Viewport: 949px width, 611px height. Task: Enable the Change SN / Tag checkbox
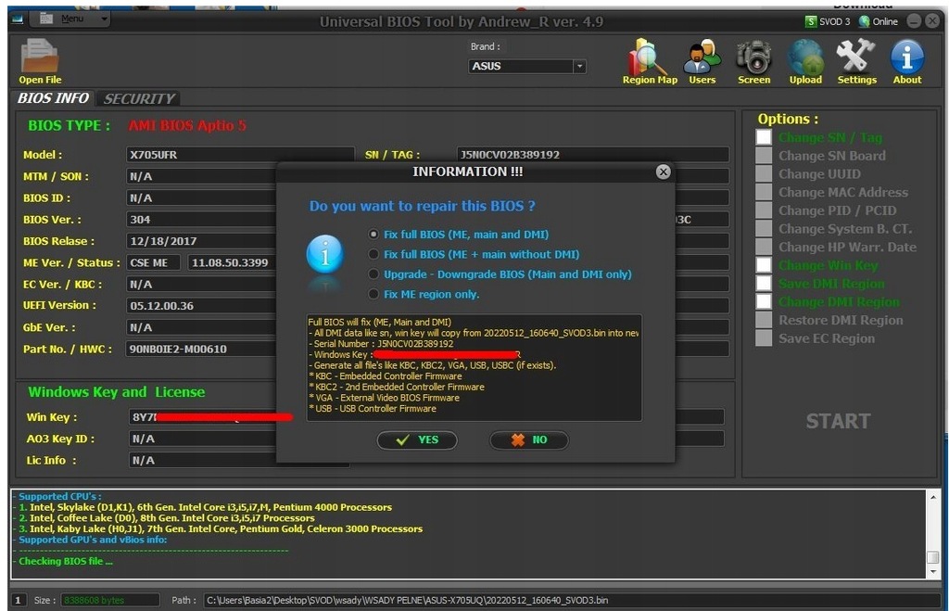coord(763,137)
